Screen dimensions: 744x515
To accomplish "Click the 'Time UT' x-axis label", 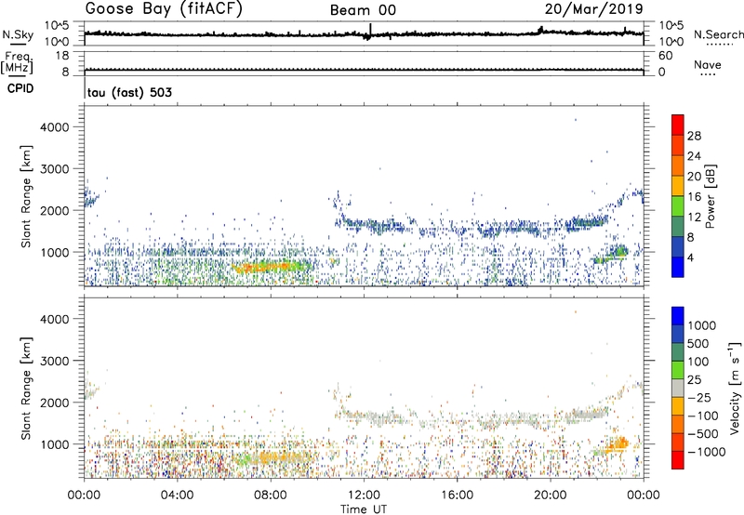I will [364, 508].
